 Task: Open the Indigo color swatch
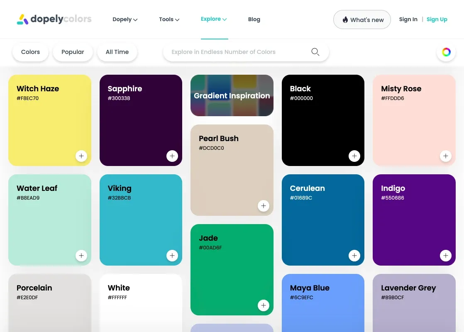point(414,220)
